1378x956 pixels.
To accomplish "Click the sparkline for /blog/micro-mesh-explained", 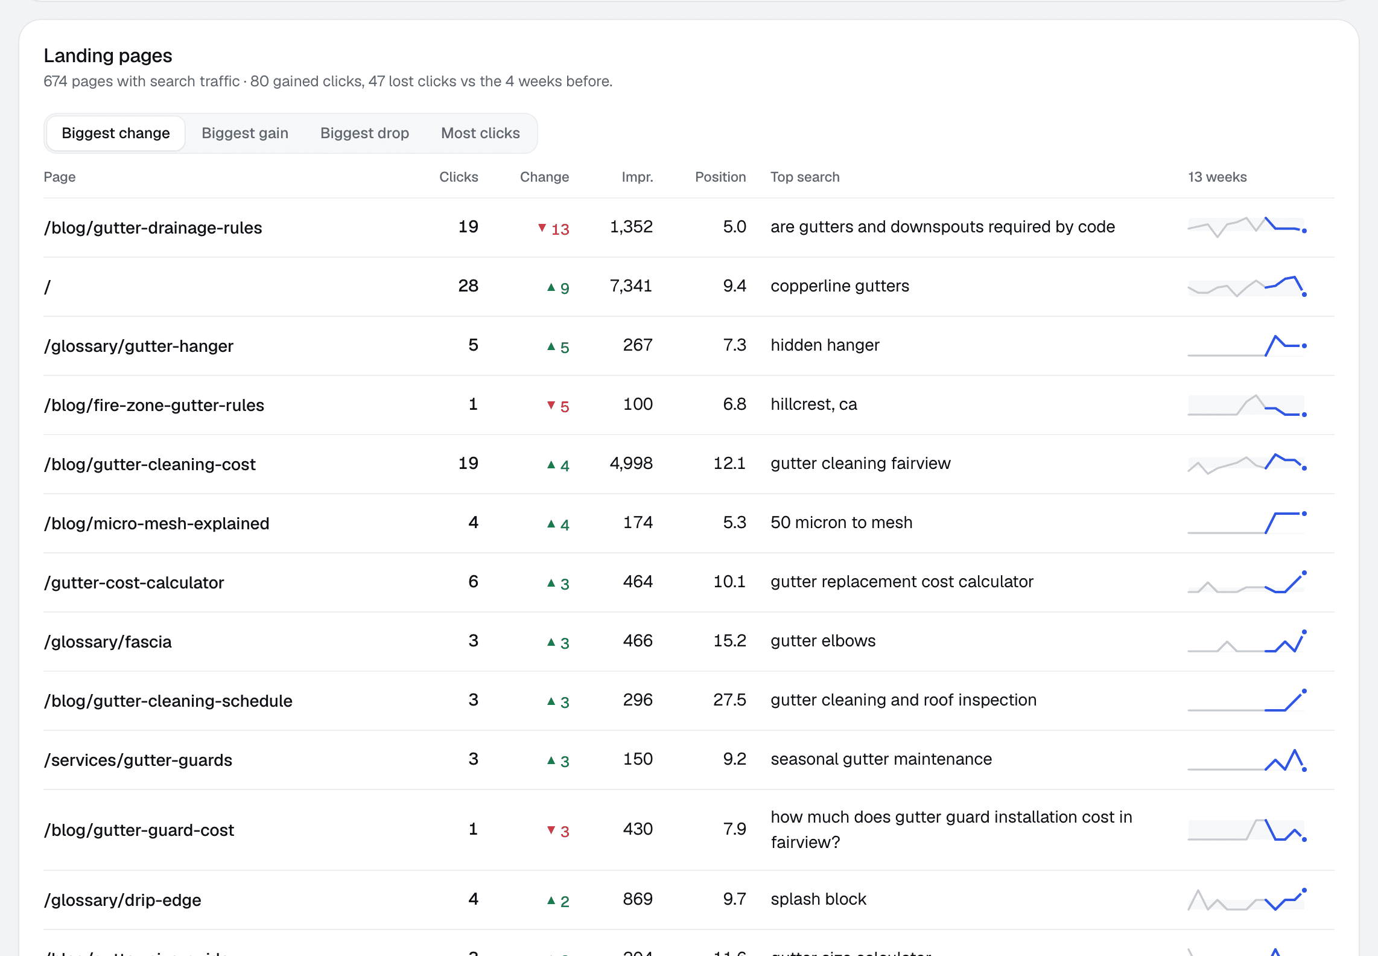I will point(1246,523).
